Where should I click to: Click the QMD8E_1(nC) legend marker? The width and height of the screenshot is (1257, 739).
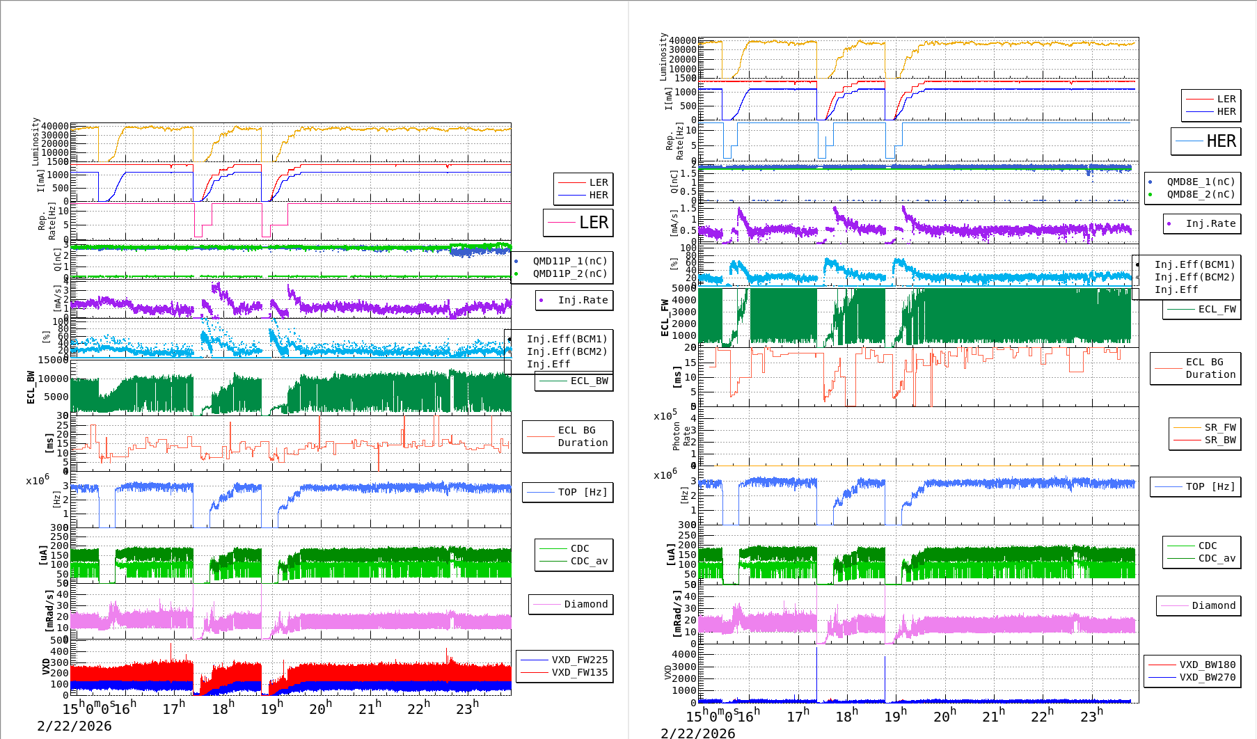click(x=1150, y=182)
